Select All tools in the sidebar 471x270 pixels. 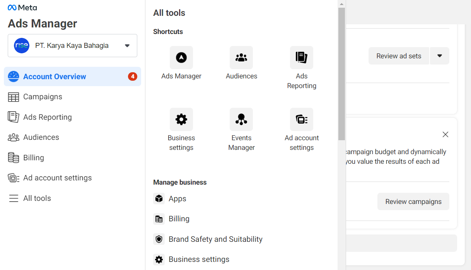pyautogui.click(x=72, y=198)
